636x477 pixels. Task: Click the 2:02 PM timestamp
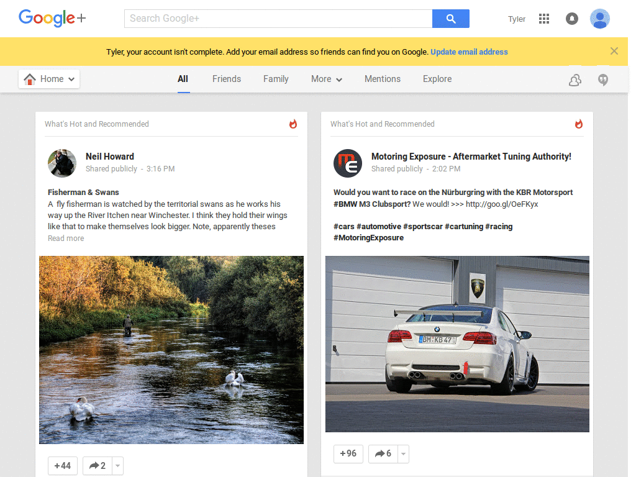(x=446, y=169)
